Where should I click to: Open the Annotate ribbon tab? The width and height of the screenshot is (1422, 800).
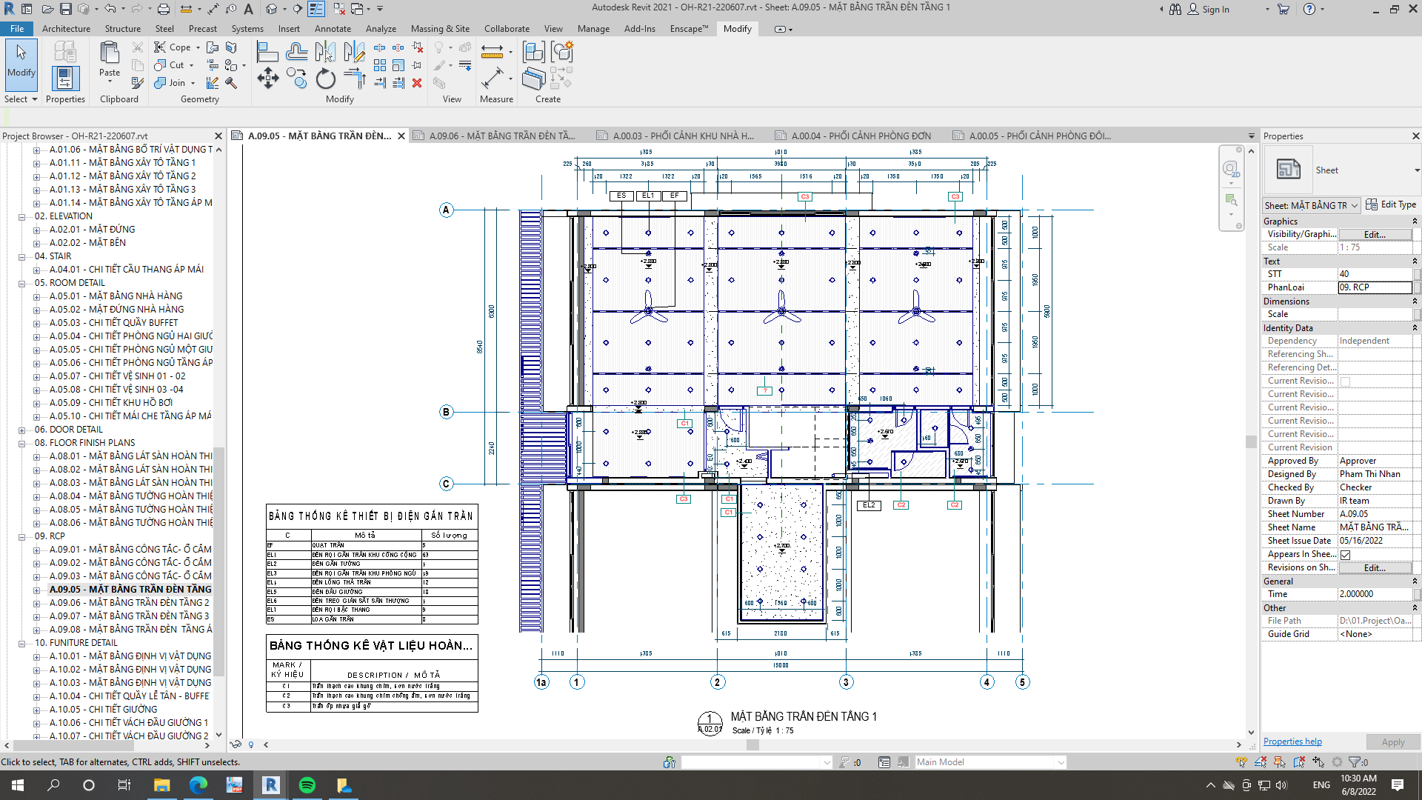(333, 29)
